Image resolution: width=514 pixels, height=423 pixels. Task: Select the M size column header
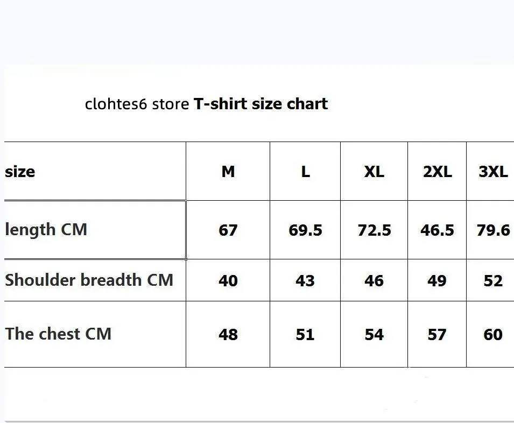pyautogui.click(x=228, y=172)
